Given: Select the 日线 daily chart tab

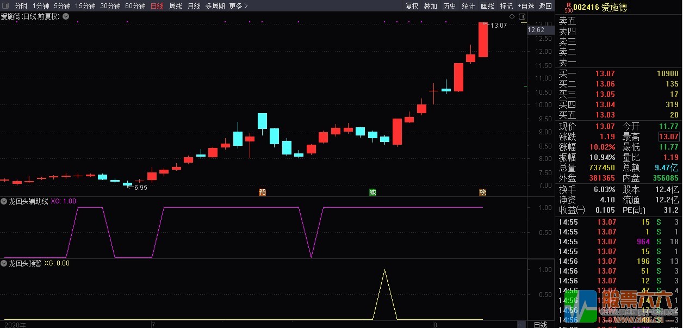Looking at the screenshot, I should (x=157, y=6).
